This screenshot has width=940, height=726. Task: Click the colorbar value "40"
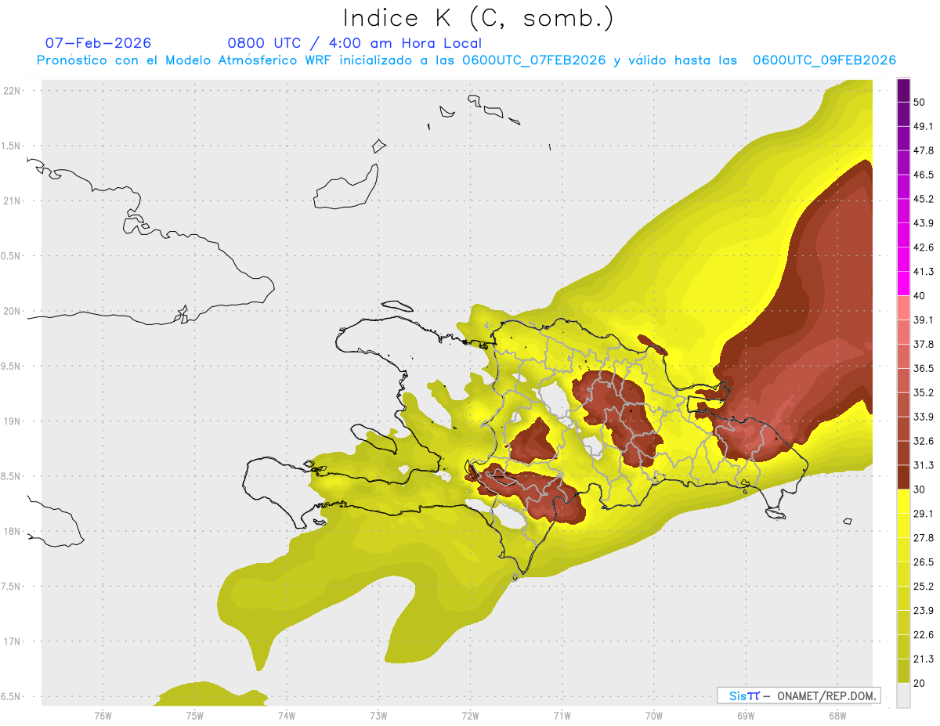(x=920, y=296)
